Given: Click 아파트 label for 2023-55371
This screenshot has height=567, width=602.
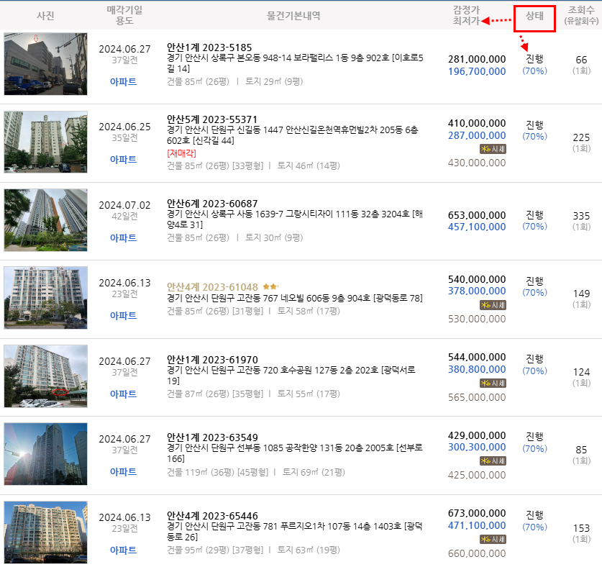Looking at the screenshot, I should pyautogui.click(x=123, y=160).
